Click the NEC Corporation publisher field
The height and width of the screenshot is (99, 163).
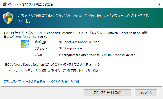pyautogui.click(x=71, y=48)
